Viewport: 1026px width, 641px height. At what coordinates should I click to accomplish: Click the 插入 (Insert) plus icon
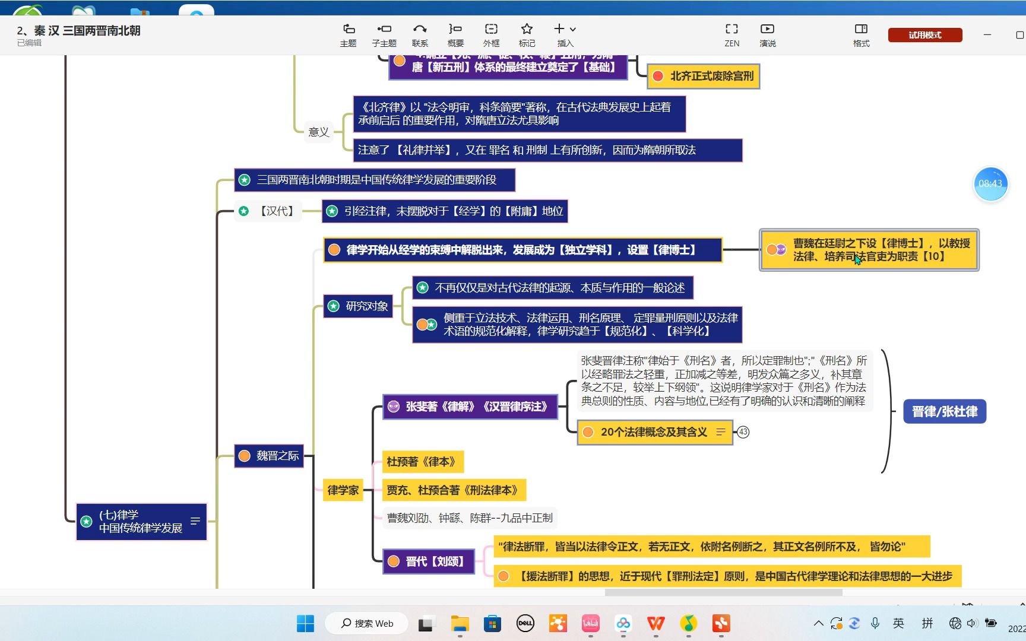(x=559, y=28)
